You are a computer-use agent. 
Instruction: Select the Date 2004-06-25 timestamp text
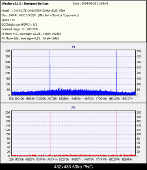[x=91, y=4]
